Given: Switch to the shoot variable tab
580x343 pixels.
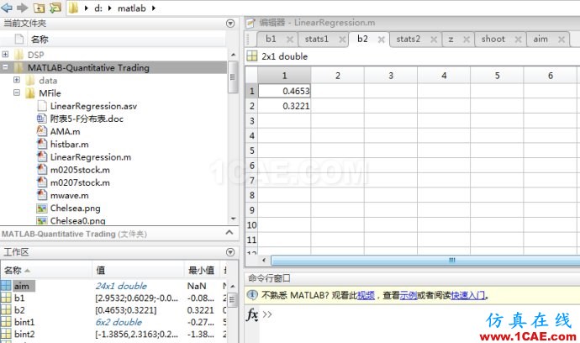Looking at the screenshot, I should click(x=493, y=39).
